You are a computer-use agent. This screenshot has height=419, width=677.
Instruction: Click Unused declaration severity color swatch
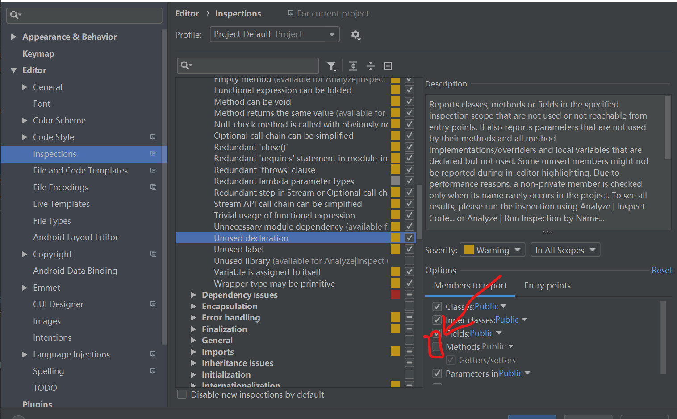395,238
